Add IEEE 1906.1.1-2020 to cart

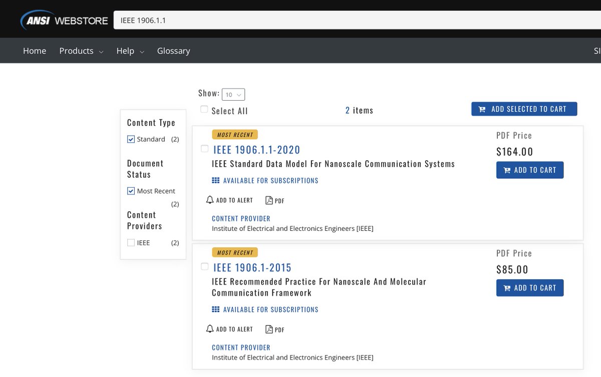(x=530, y=170)
